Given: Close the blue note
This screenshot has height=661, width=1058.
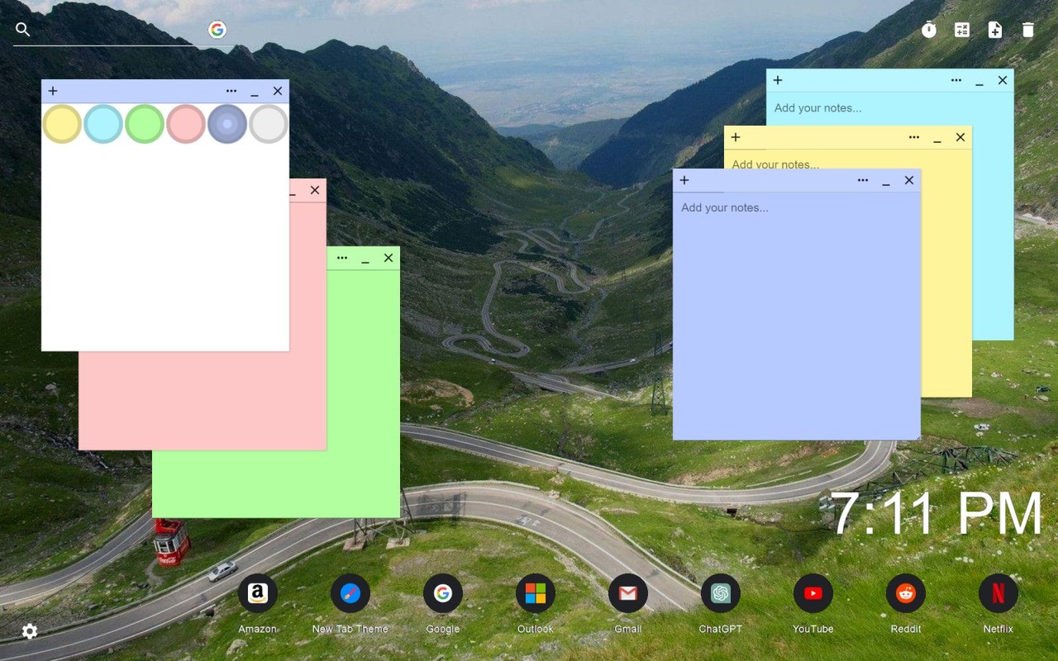Looking at the screenshot, I should click(909, 180).
